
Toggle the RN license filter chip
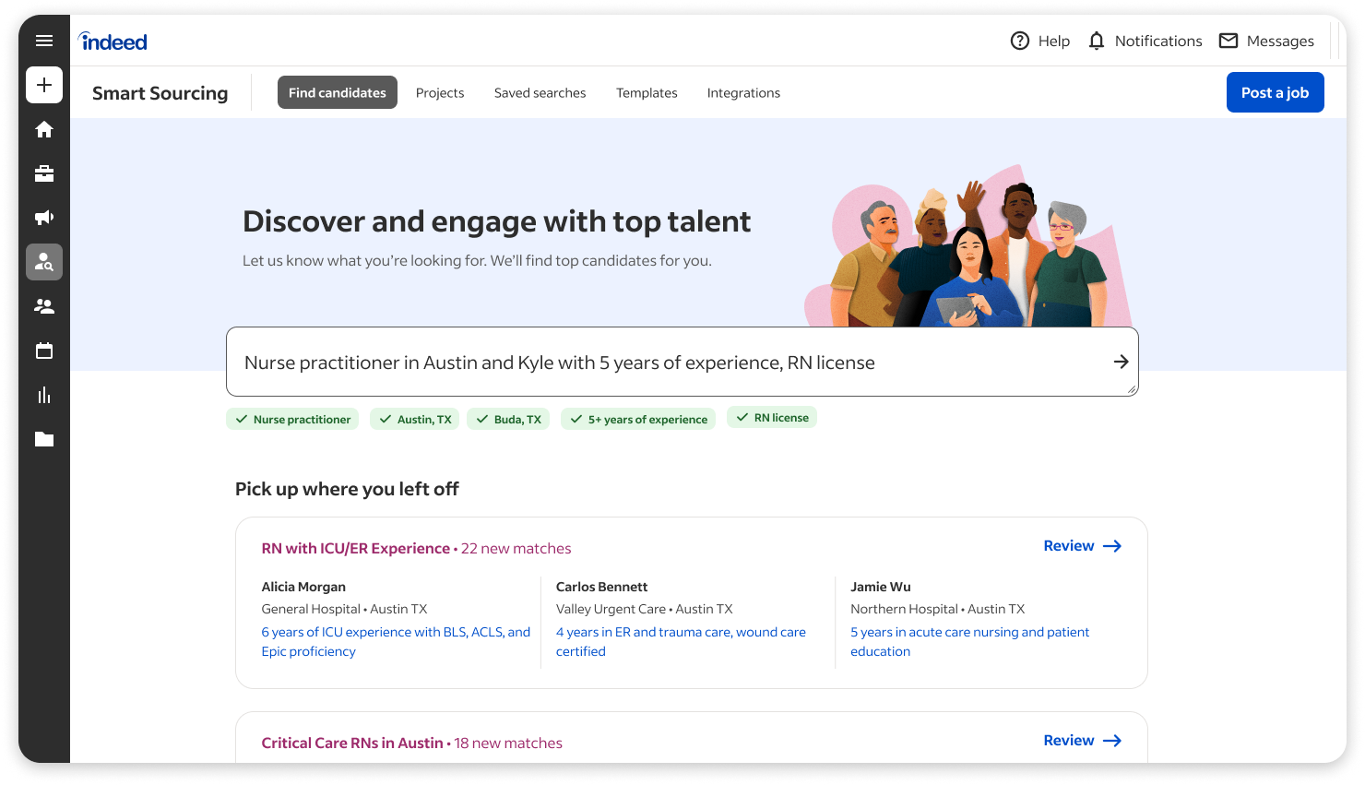pos(772,416)
